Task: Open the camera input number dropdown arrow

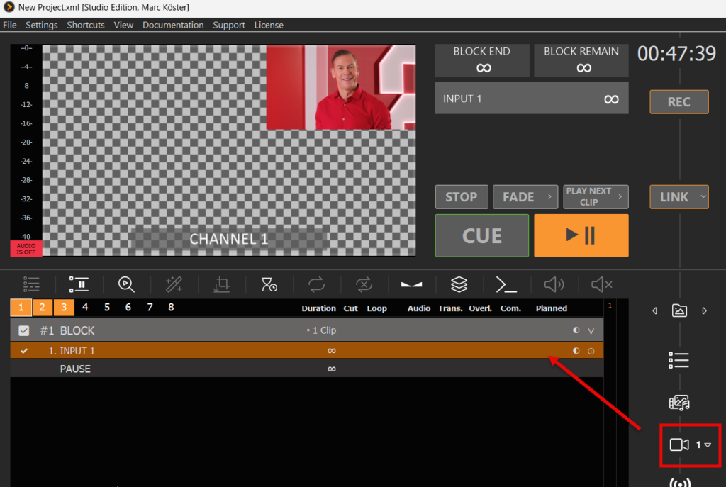Action: point(707,444)
